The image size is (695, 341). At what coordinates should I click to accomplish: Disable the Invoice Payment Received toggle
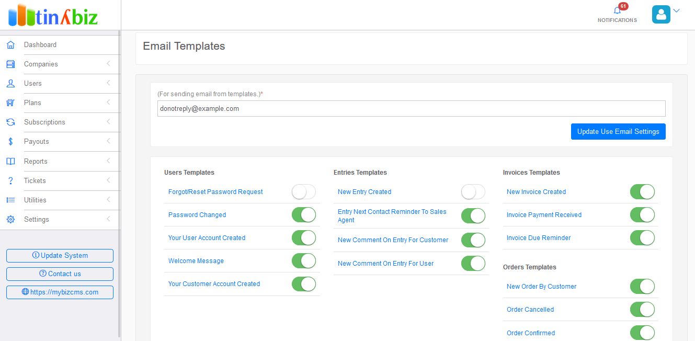coord(642,215)
